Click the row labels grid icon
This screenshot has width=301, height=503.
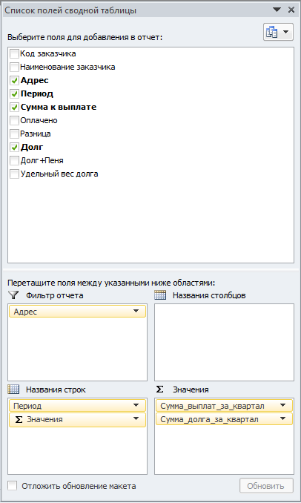click(13, 389)
